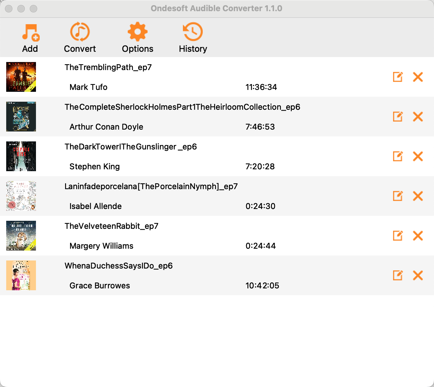
Task: Remove TheTremblingPath_ep7 from the list
Action: (x=418, y=77)
